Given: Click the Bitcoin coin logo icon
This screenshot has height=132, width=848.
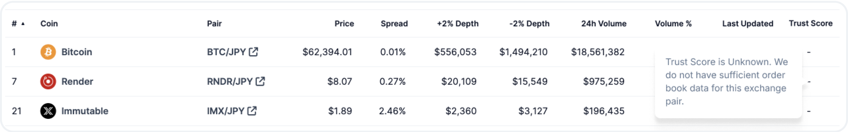Looking at the screenshot, I should [48, 52].
